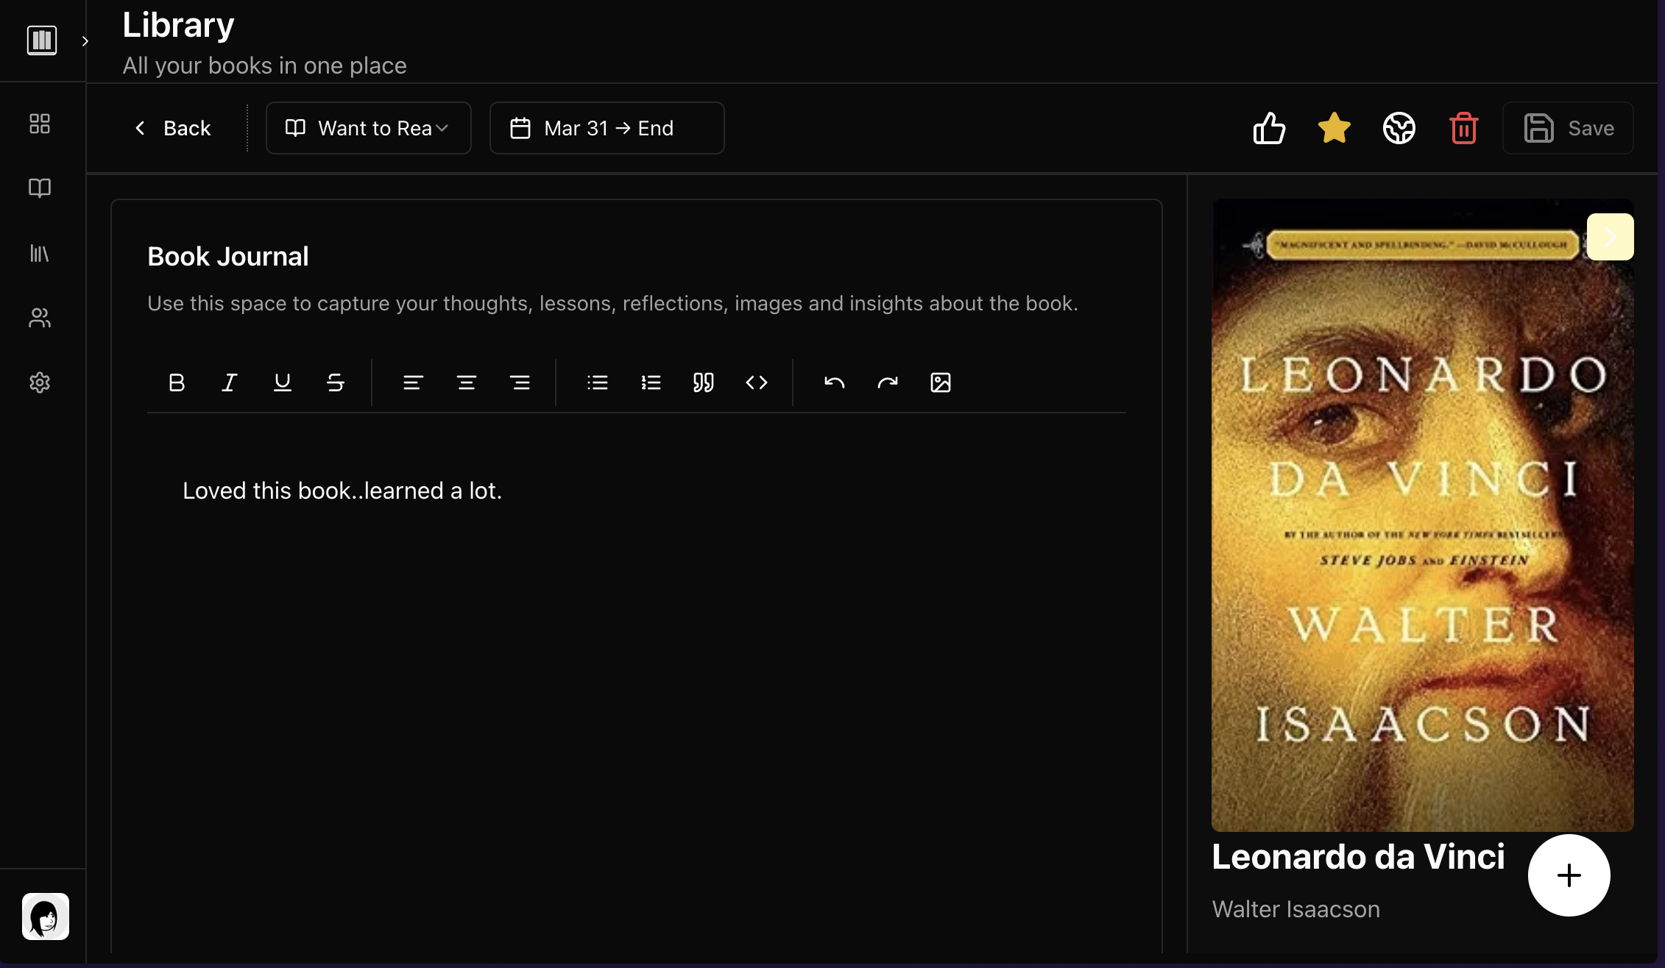Toggle strikethrough formatting in journal toolbar
Screen dimensions: 1665x968
click(x=336, y=382)
